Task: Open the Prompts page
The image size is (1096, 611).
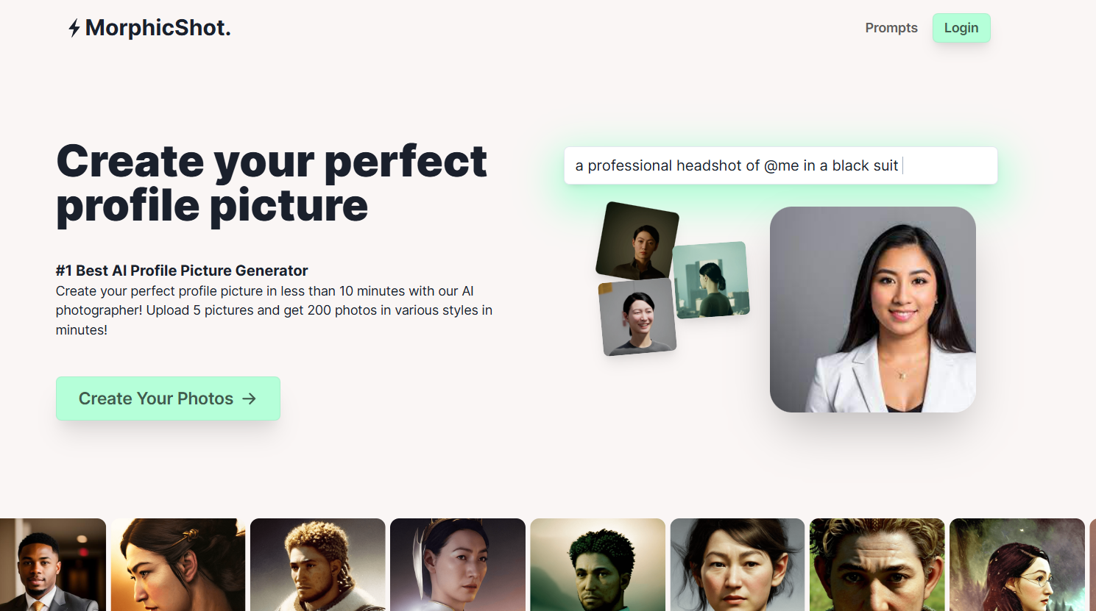Action: point(891,28)
